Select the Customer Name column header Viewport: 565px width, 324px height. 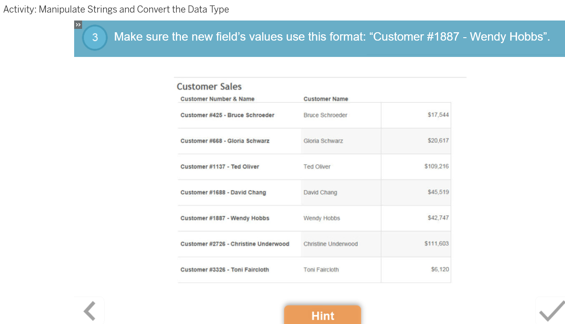point(326,99)
